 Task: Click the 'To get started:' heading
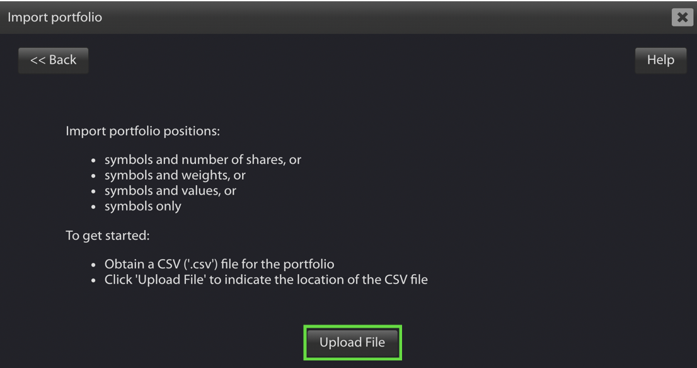click(x=108, y=236)
